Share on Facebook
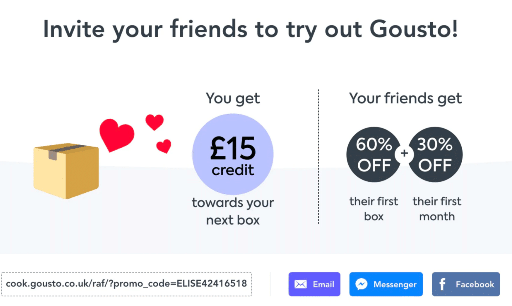 [465, 284]
